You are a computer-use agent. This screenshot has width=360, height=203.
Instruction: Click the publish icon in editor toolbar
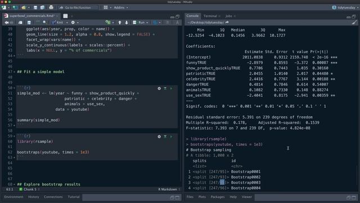[x=155, y=23]
